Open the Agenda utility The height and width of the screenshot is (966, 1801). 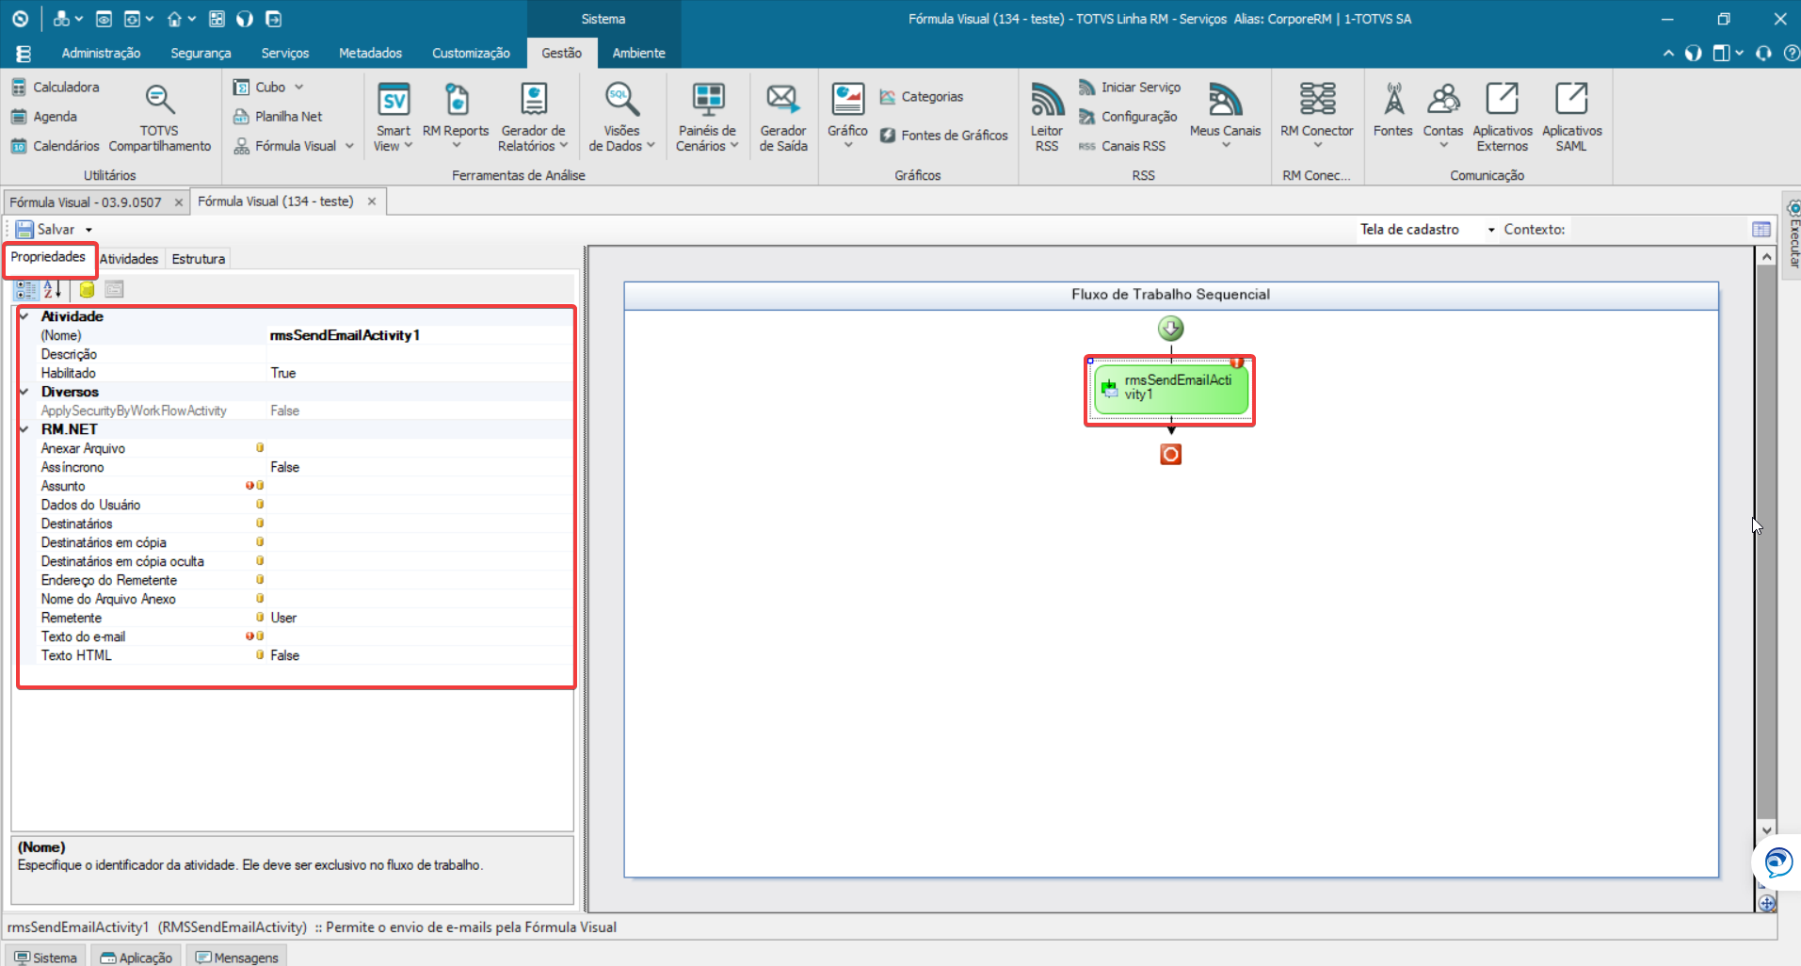coord(44,117)
